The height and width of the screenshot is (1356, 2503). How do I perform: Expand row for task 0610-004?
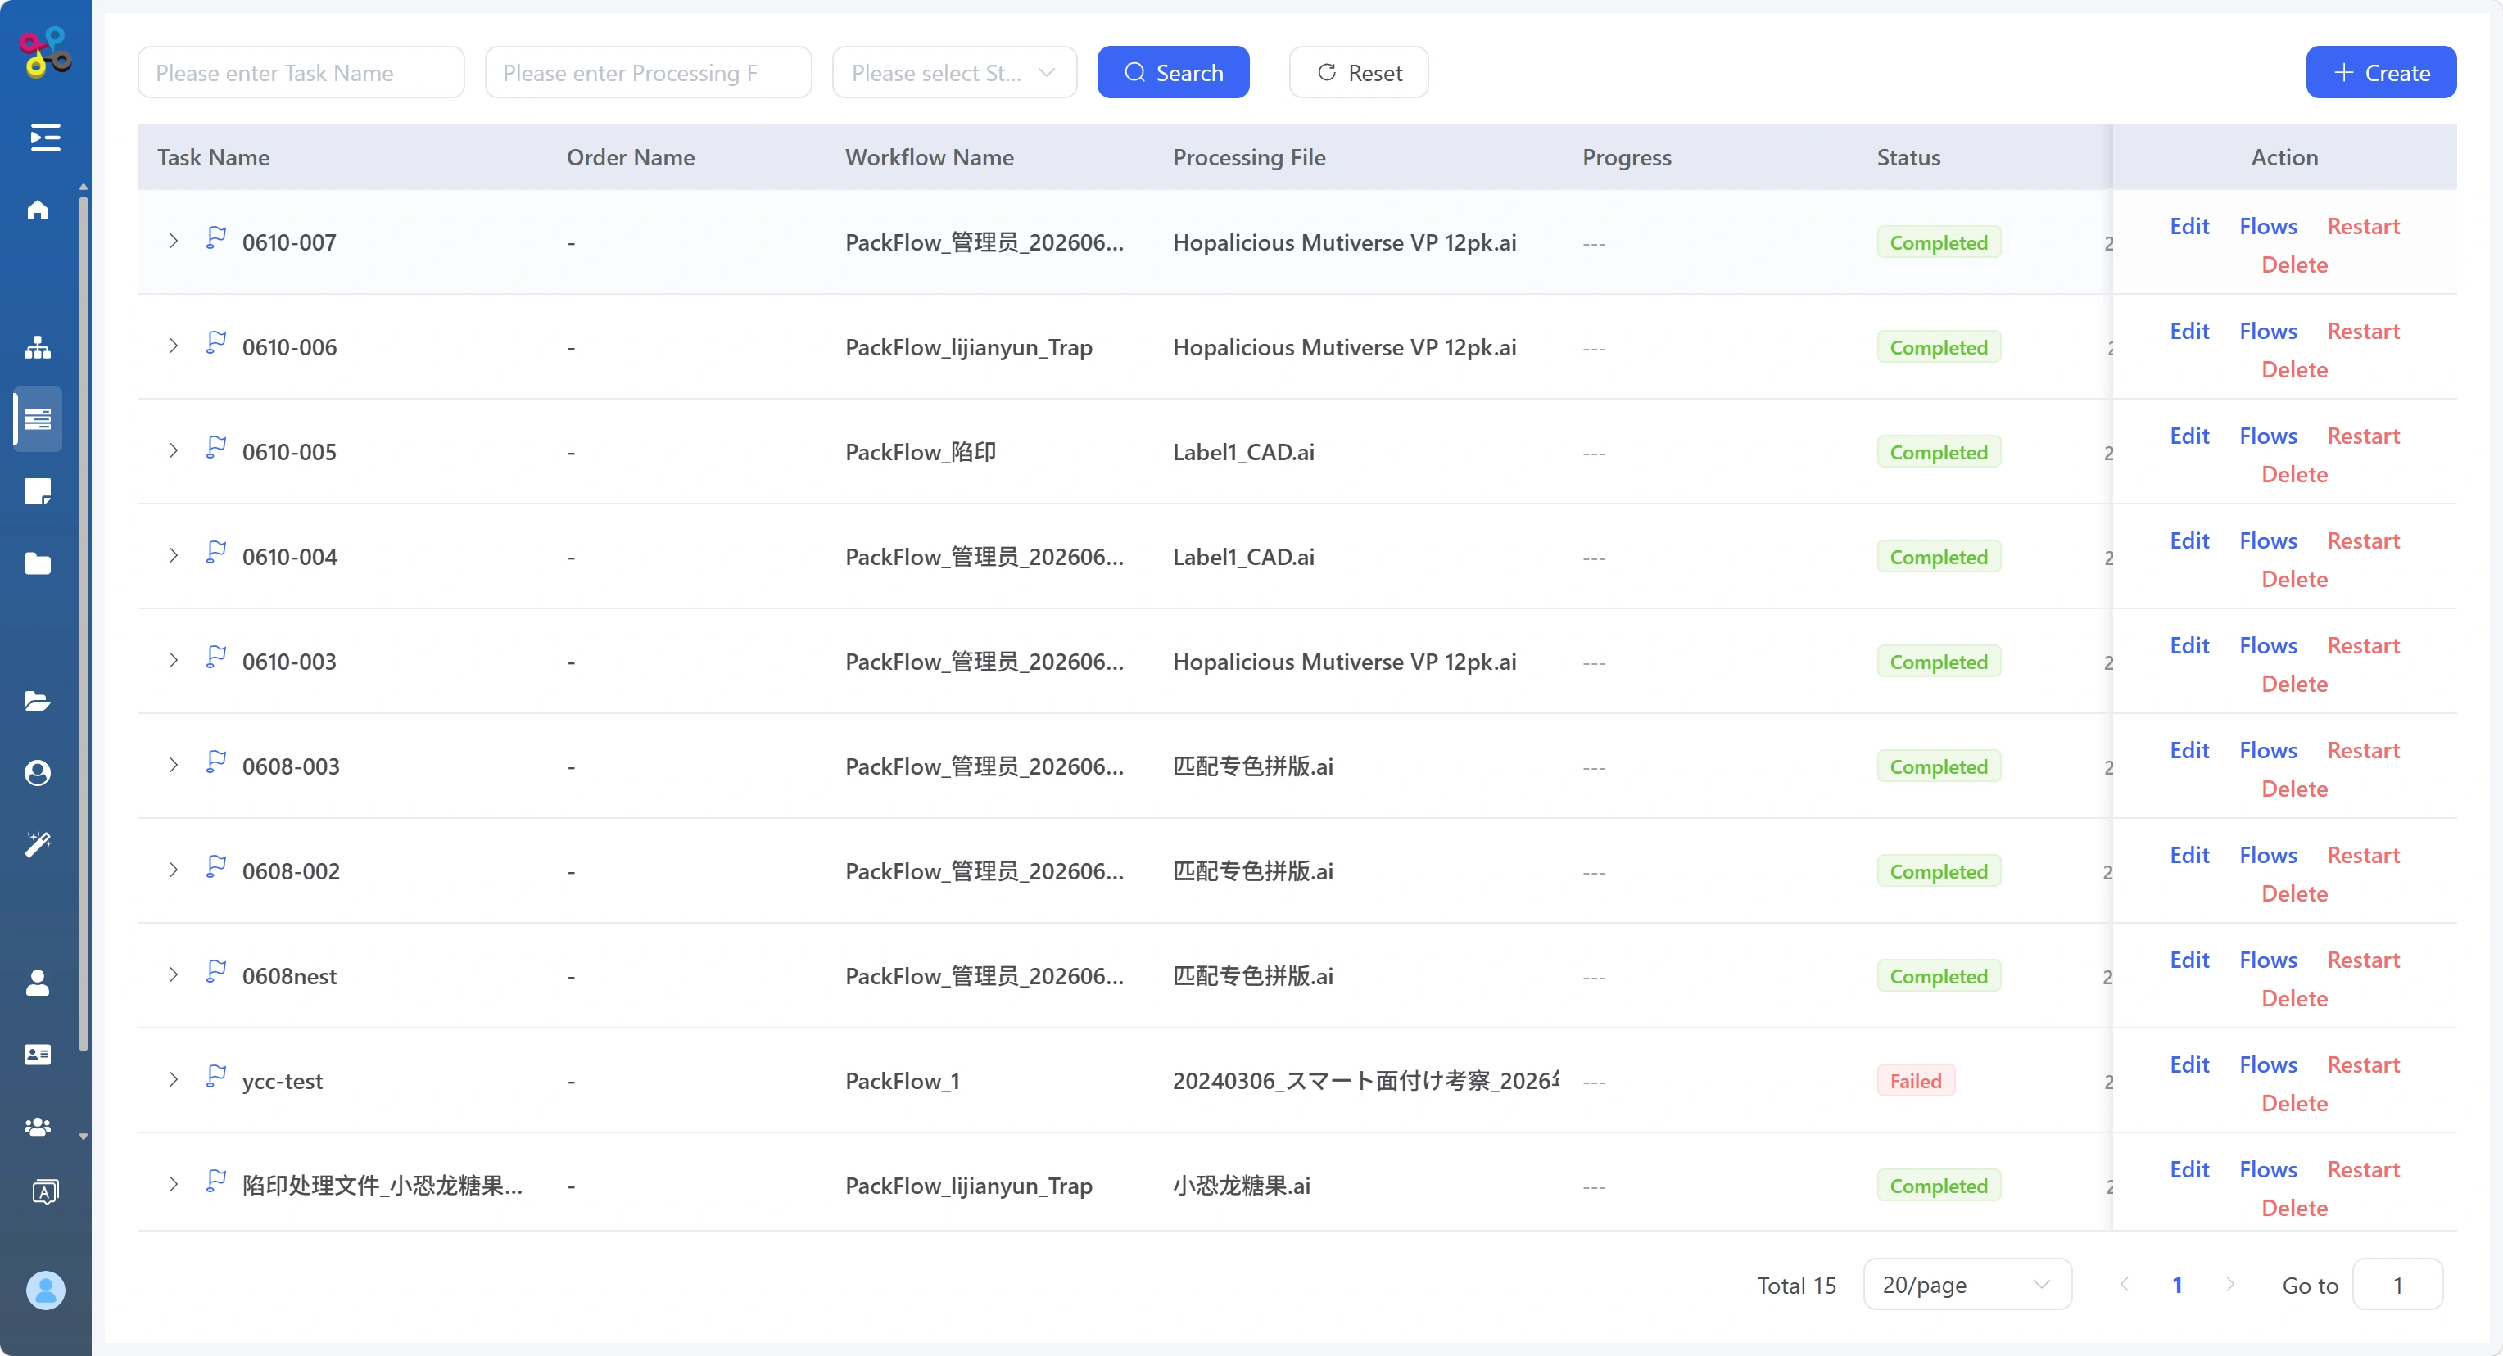click(173, 556)
